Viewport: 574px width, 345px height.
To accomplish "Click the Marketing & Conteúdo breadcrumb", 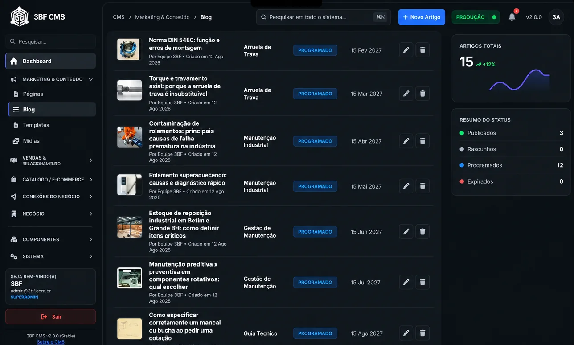I will (x=162, y=17).
